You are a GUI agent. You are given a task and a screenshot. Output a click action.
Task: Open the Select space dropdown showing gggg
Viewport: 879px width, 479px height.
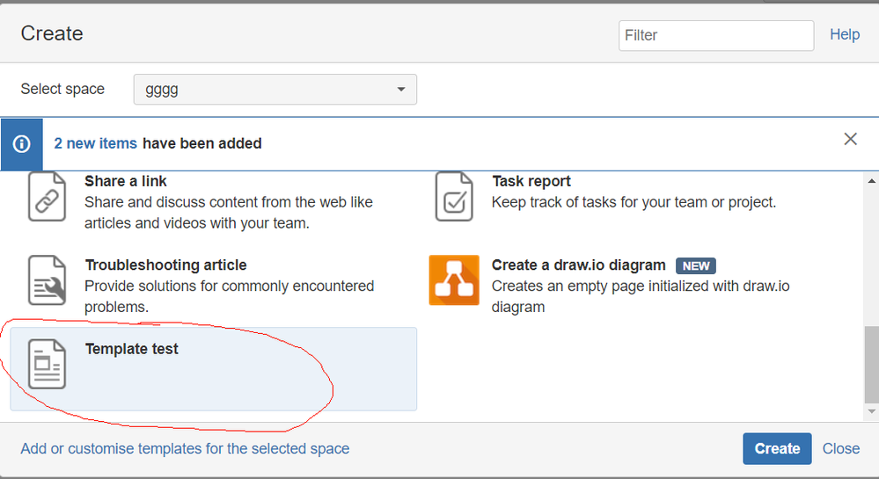275,89
